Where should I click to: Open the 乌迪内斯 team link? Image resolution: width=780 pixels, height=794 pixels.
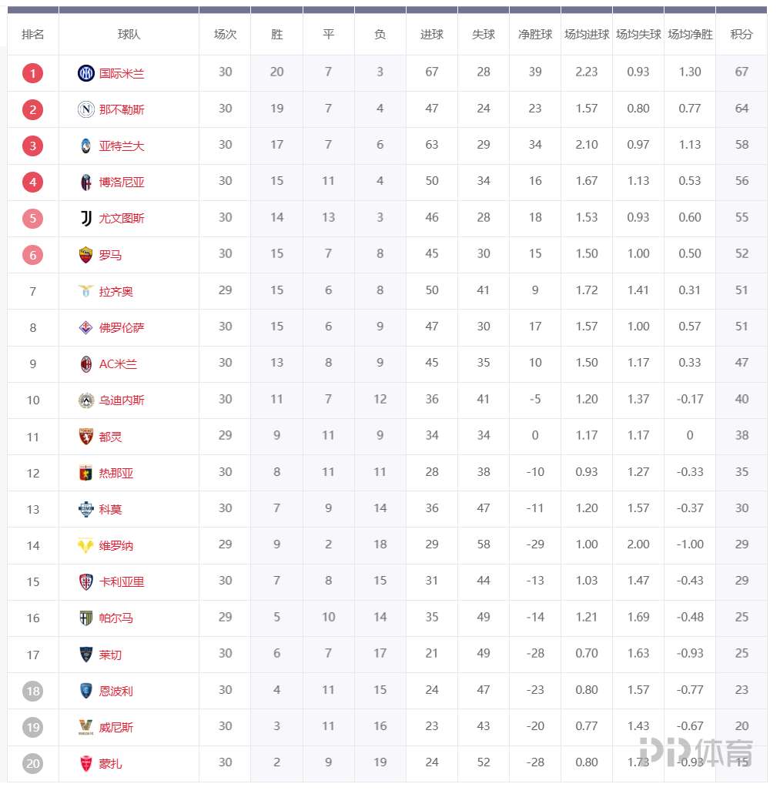tap(122, 400)
